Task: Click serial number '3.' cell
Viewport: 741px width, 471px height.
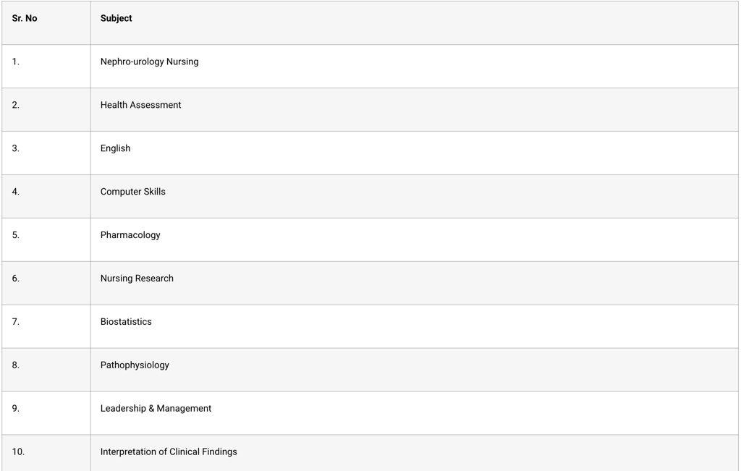Action: 15,148
